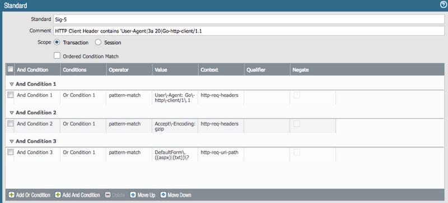Collapse the And Condition 1 group
The height and width of the screenshot is (203, 448).
12,84
